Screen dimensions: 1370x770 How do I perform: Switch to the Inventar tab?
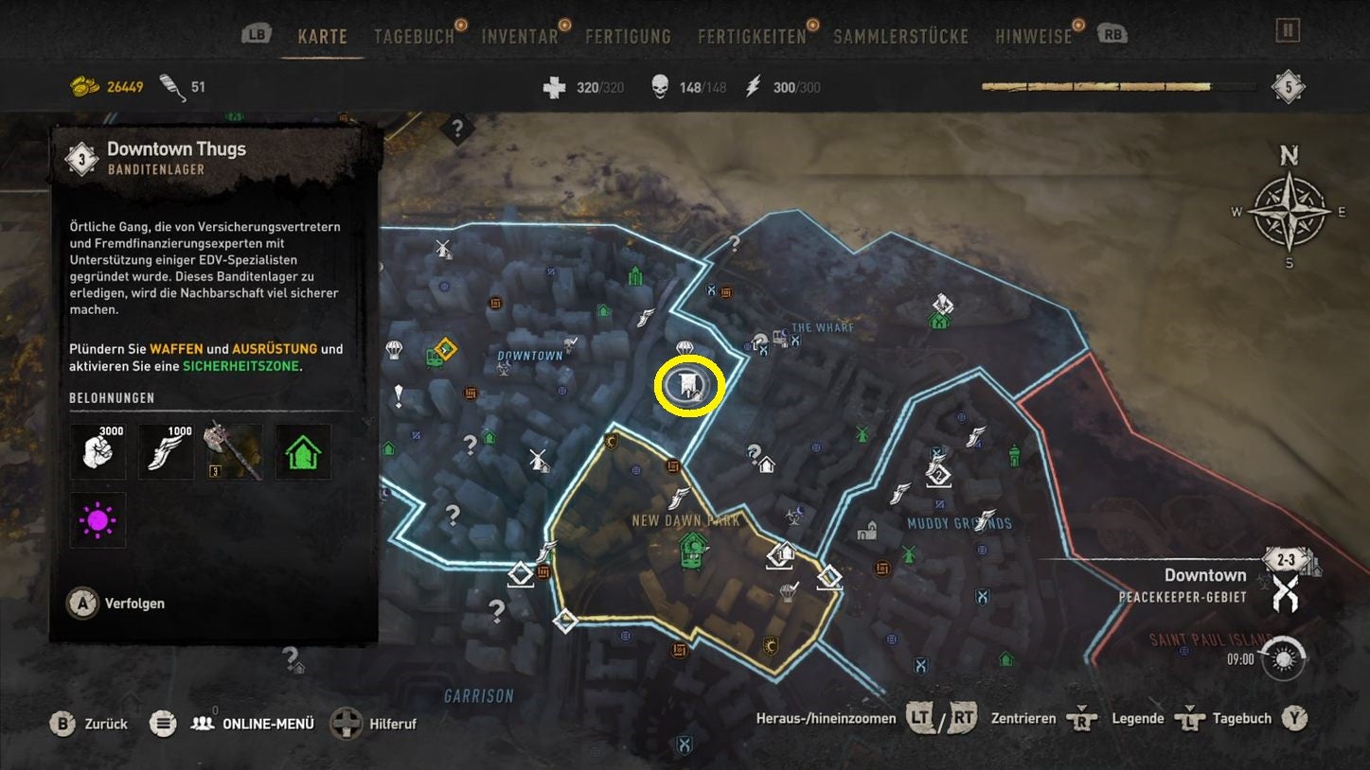520,37
